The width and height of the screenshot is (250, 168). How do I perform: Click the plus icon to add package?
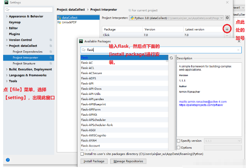(x=227, y=29)
